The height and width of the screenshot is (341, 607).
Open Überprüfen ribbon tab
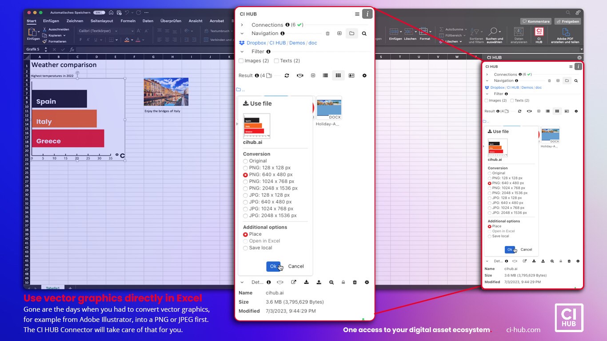point(171,21)
